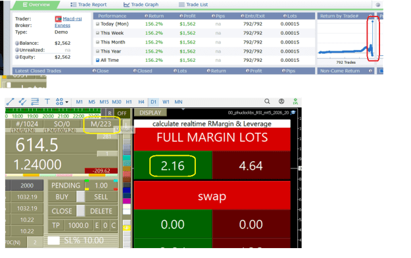Click the M/223 margin button
Screen dimensions: 411x258
[x=101, y=124]
